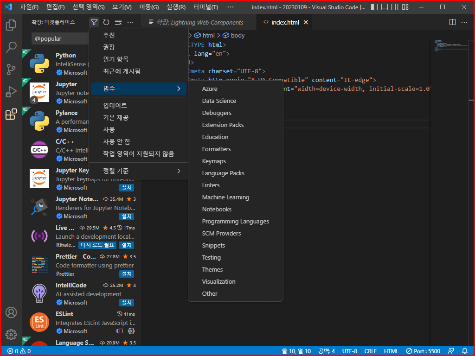
Task: Expand the 범주 submenu
Action: (x=138, y=89)
